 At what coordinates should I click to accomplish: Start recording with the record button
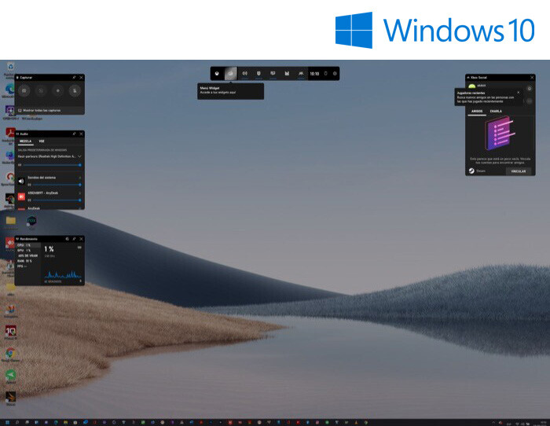pyautogui.click(x=58, y=91)
